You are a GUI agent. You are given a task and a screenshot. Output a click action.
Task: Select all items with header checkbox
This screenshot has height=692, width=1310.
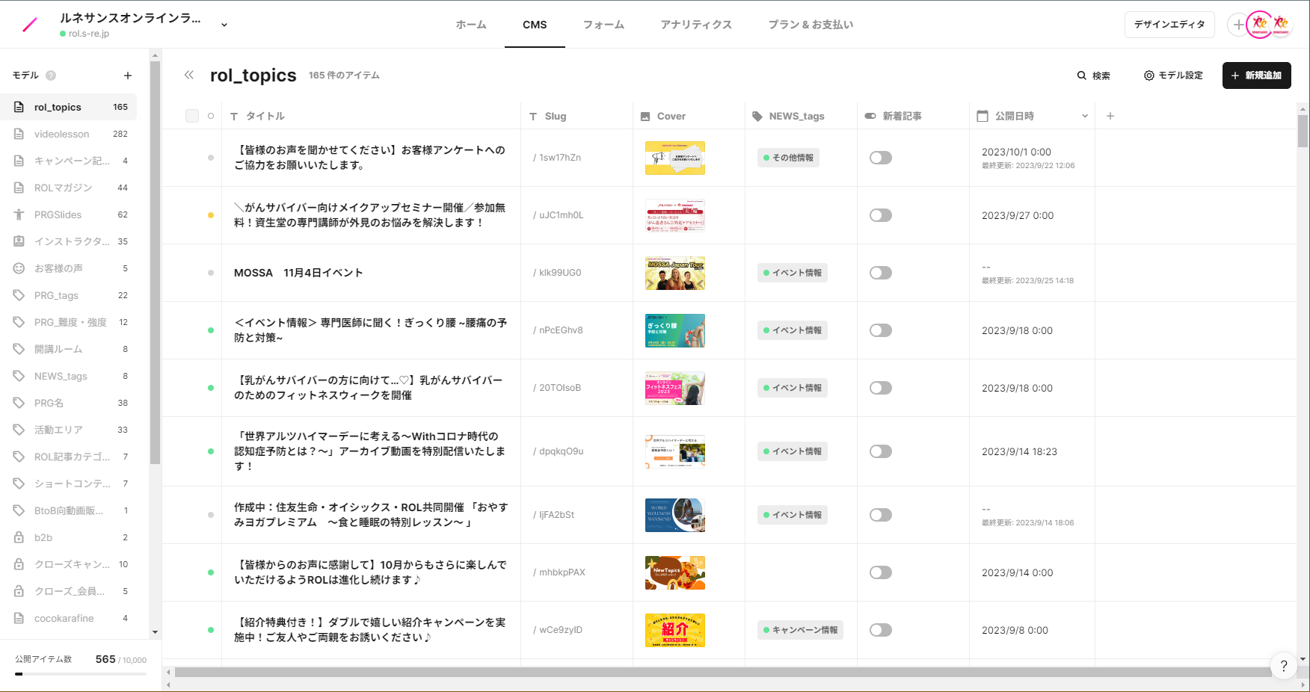(x=192, y=116)
